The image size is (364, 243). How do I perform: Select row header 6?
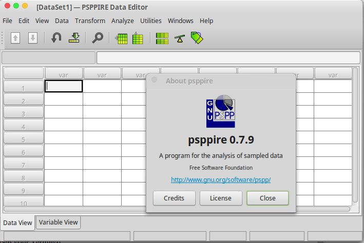(x=24, y=151)
